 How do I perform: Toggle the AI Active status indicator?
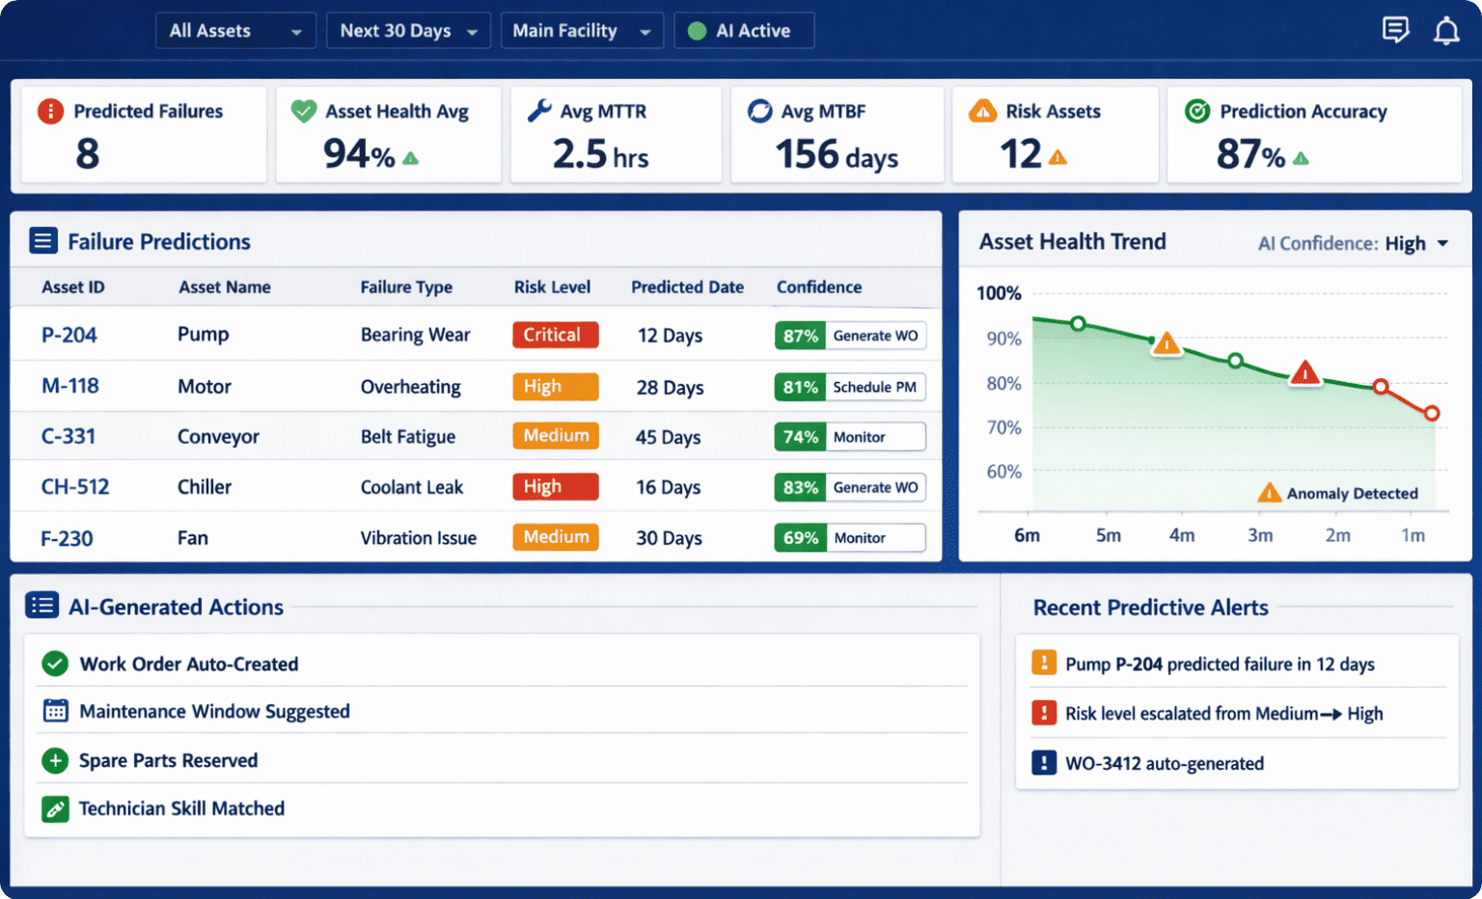744,30
